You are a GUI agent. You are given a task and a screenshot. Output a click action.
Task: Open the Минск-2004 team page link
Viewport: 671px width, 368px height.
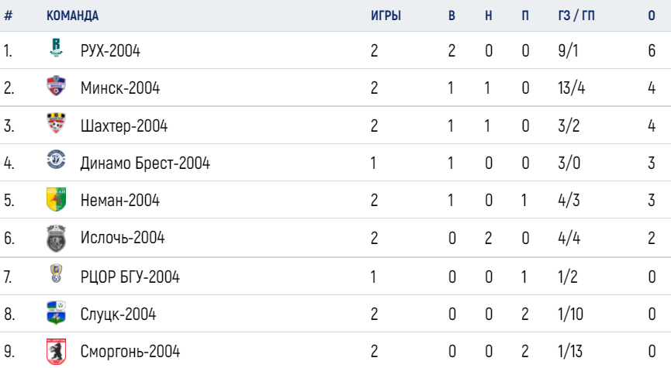click(x=120, y=88)
